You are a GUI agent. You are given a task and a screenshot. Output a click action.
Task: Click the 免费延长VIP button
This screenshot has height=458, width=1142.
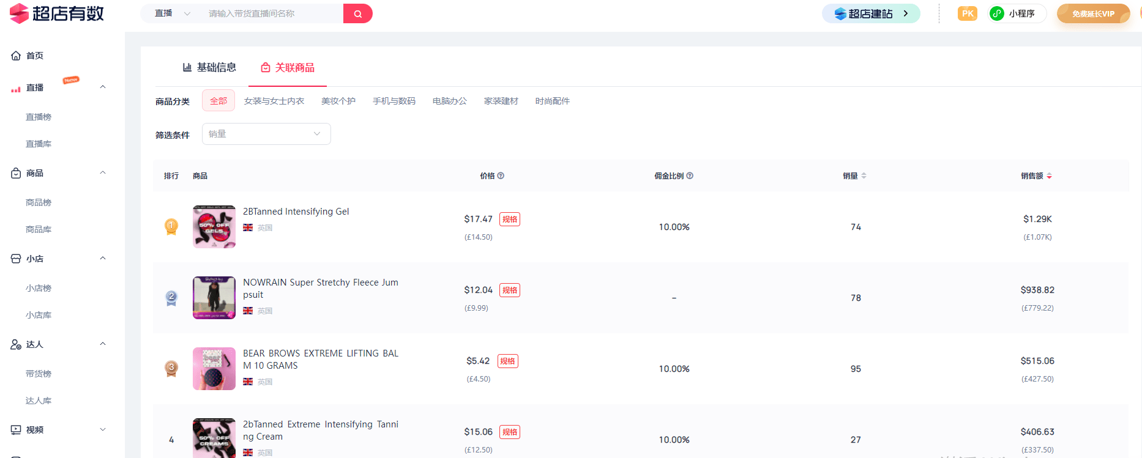pyautogui.click(x=1093, y=13)
